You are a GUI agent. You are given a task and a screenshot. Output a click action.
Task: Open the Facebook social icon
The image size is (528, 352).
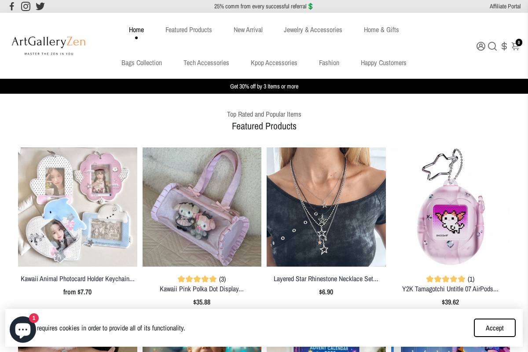tap(12, 6)
